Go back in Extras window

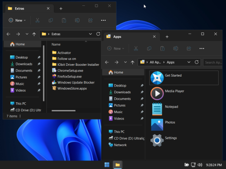point(9,34)
